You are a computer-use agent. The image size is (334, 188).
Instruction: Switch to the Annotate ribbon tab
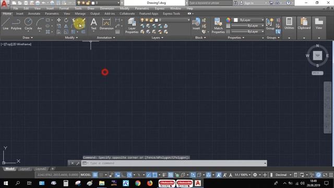(34, 14)
